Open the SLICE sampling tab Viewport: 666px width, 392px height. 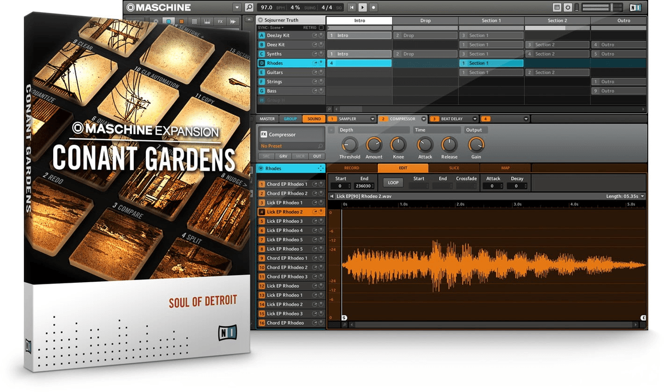click(x=453, y=168)
